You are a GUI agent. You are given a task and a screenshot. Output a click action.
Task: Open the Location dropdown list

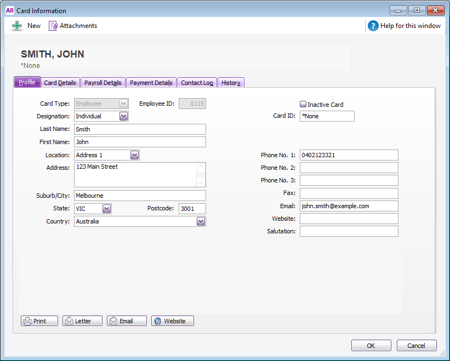134,155
